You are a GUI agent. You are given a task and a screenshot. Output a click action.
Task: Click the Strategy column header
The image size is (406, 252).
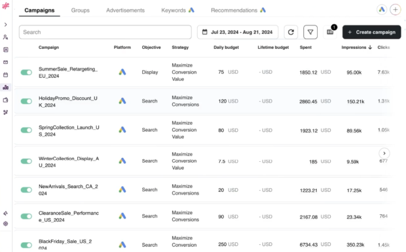pyautogui.click(x=180, y=47)
